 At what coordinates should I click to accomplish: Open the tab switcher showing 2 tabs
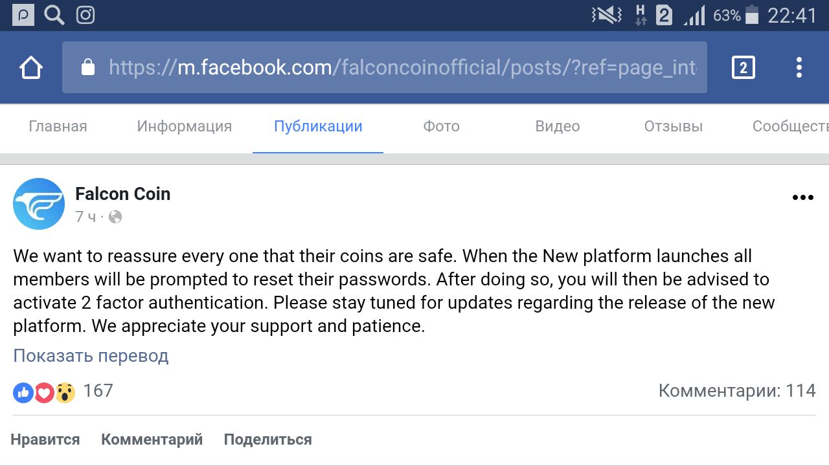[x=743, y=67]
